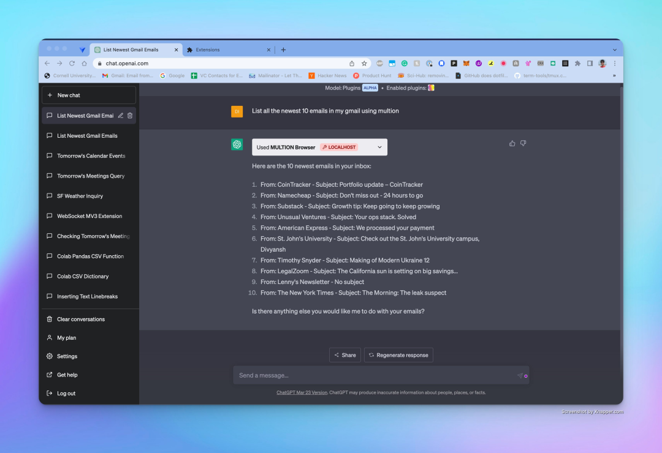Click Get help link
Image resolution: width=662 pixels, height=453 pixels.
tap(89, 375)
